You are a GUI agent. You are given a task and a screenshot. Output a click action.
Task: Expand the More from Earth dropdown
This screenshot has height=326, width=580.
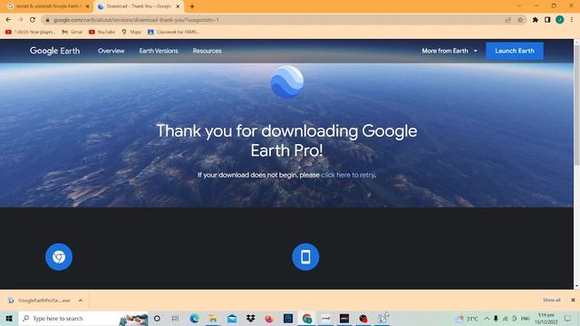click(x=449, y=51)
